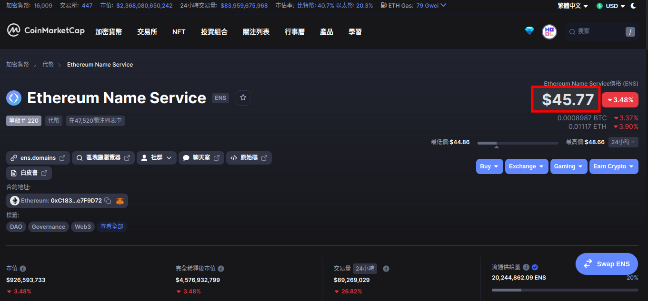Image resolution: width=648 pixels, height=301 pixels.
Task: Click the 24小時 volume period badge
Action: pos(365,269)
